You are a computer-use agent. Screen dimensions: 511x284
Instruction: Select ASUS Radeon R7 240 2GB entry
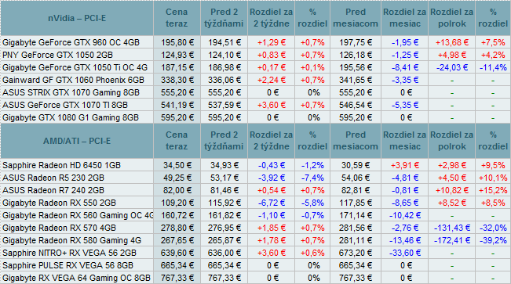[x=53, y=190]
